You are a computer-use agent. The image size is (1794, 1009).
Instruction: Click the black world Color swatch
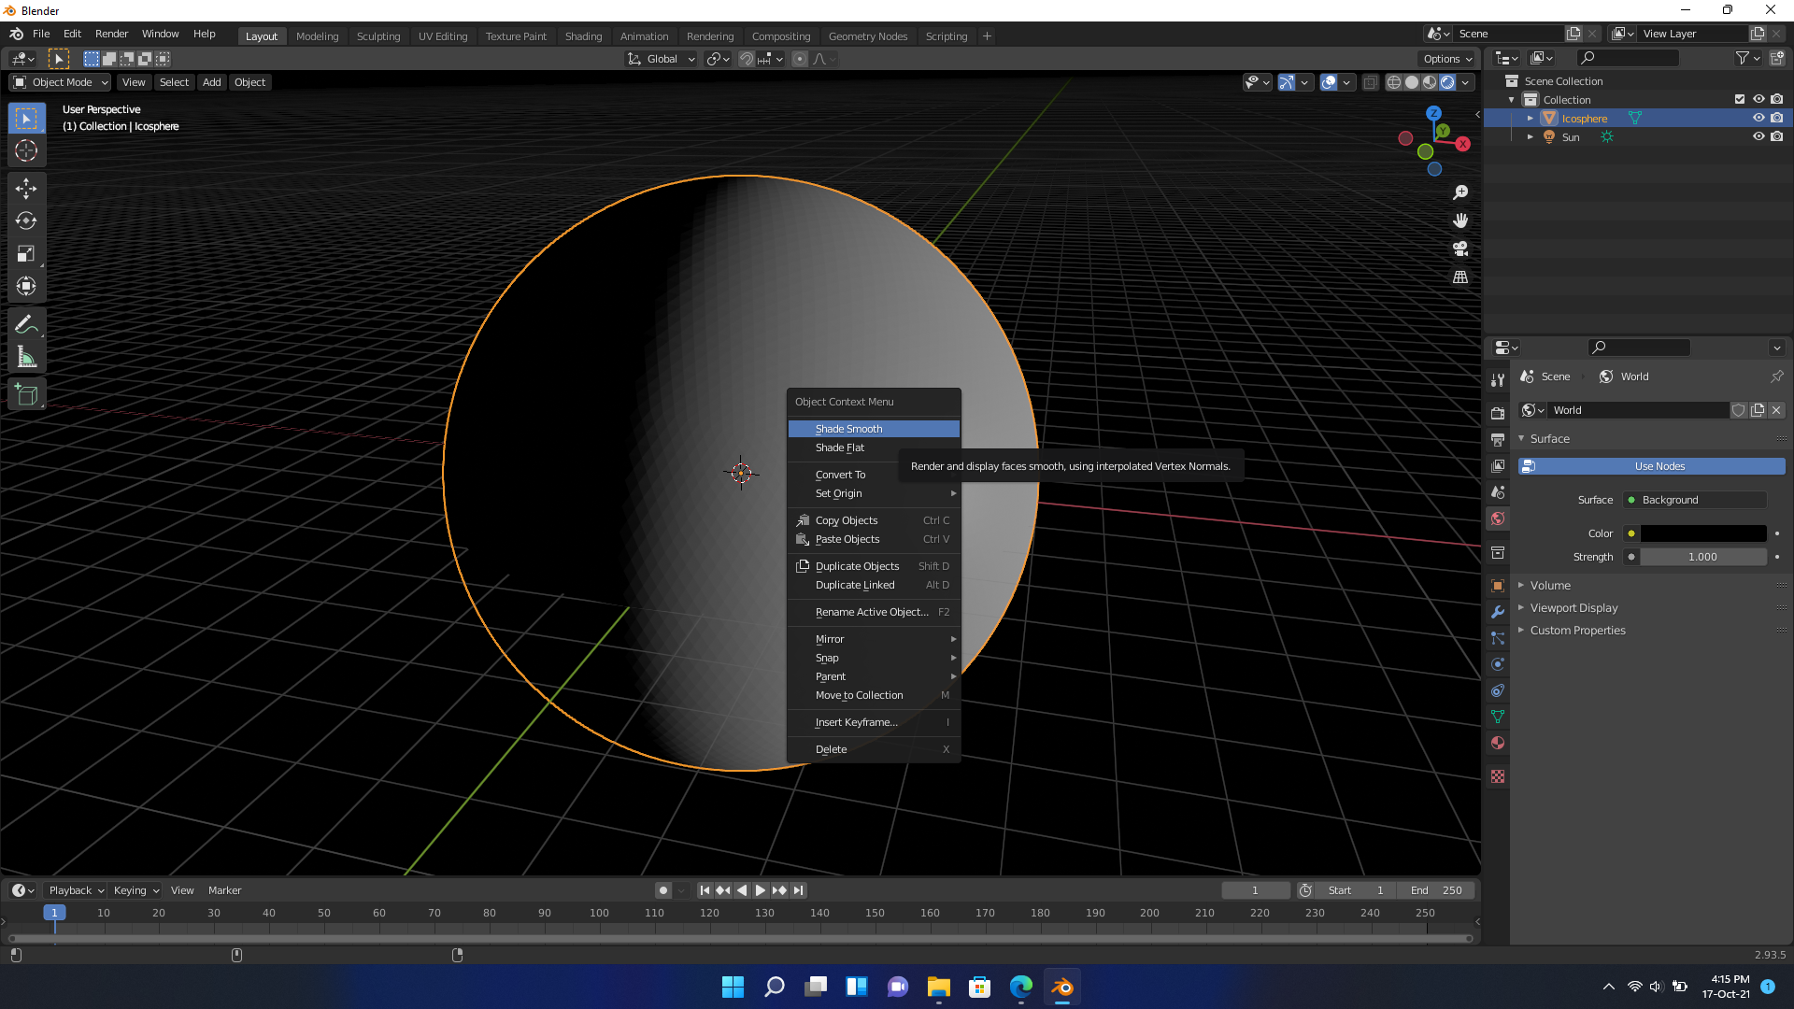click(x=1702, y=533)
